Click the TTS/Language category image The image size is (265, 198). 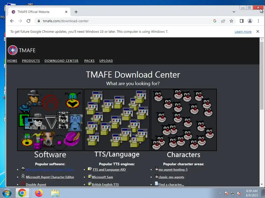pos(117,120)
